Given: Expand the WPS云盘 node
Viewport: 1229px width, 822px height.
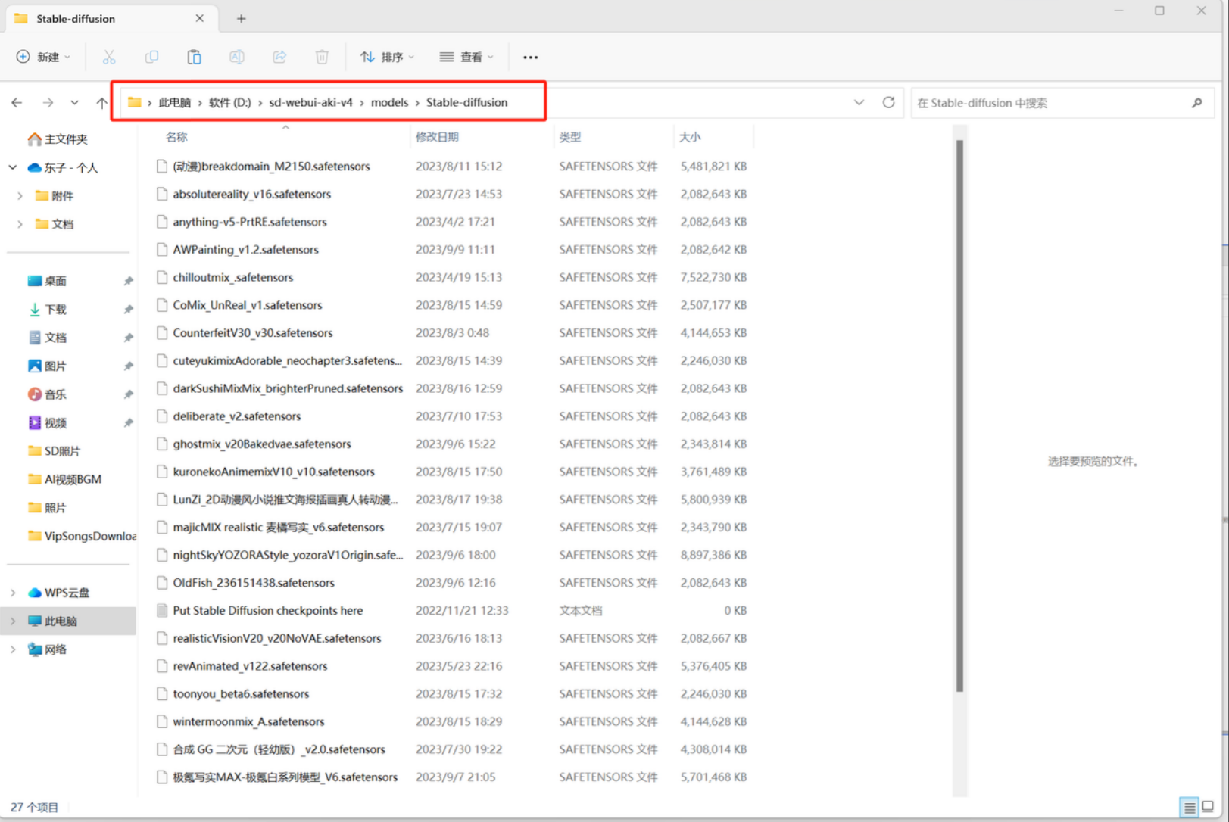Looking at the screenshot, I should pyautogui.click(x=13, y=593).
